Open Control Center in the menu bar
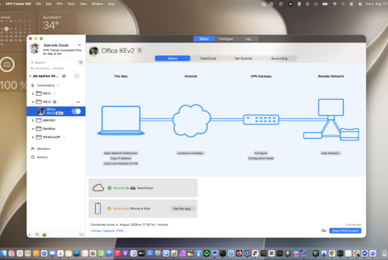This screenshot has height=260, width=388. point(352,4)
